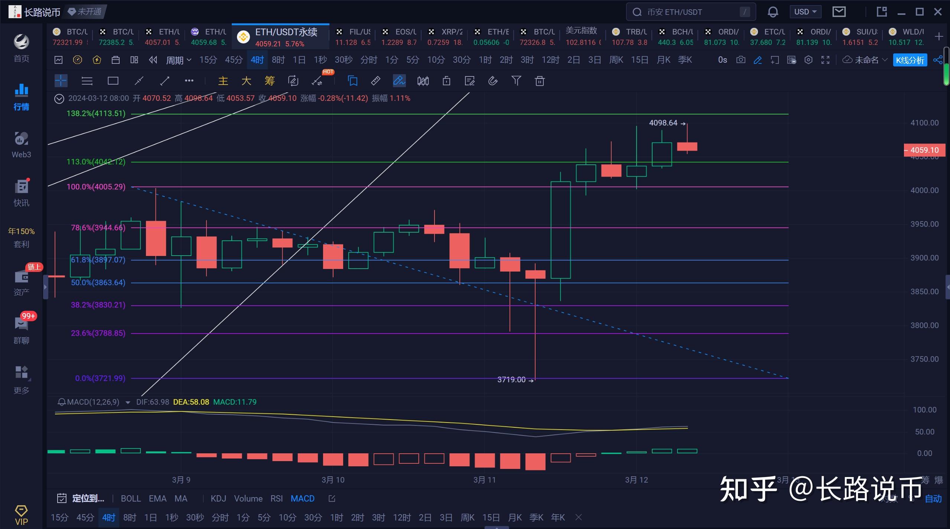The width and height of the screenshot is (950, 529).
Task: Click the filter funnel icon
Action: (x=516, y=80)
